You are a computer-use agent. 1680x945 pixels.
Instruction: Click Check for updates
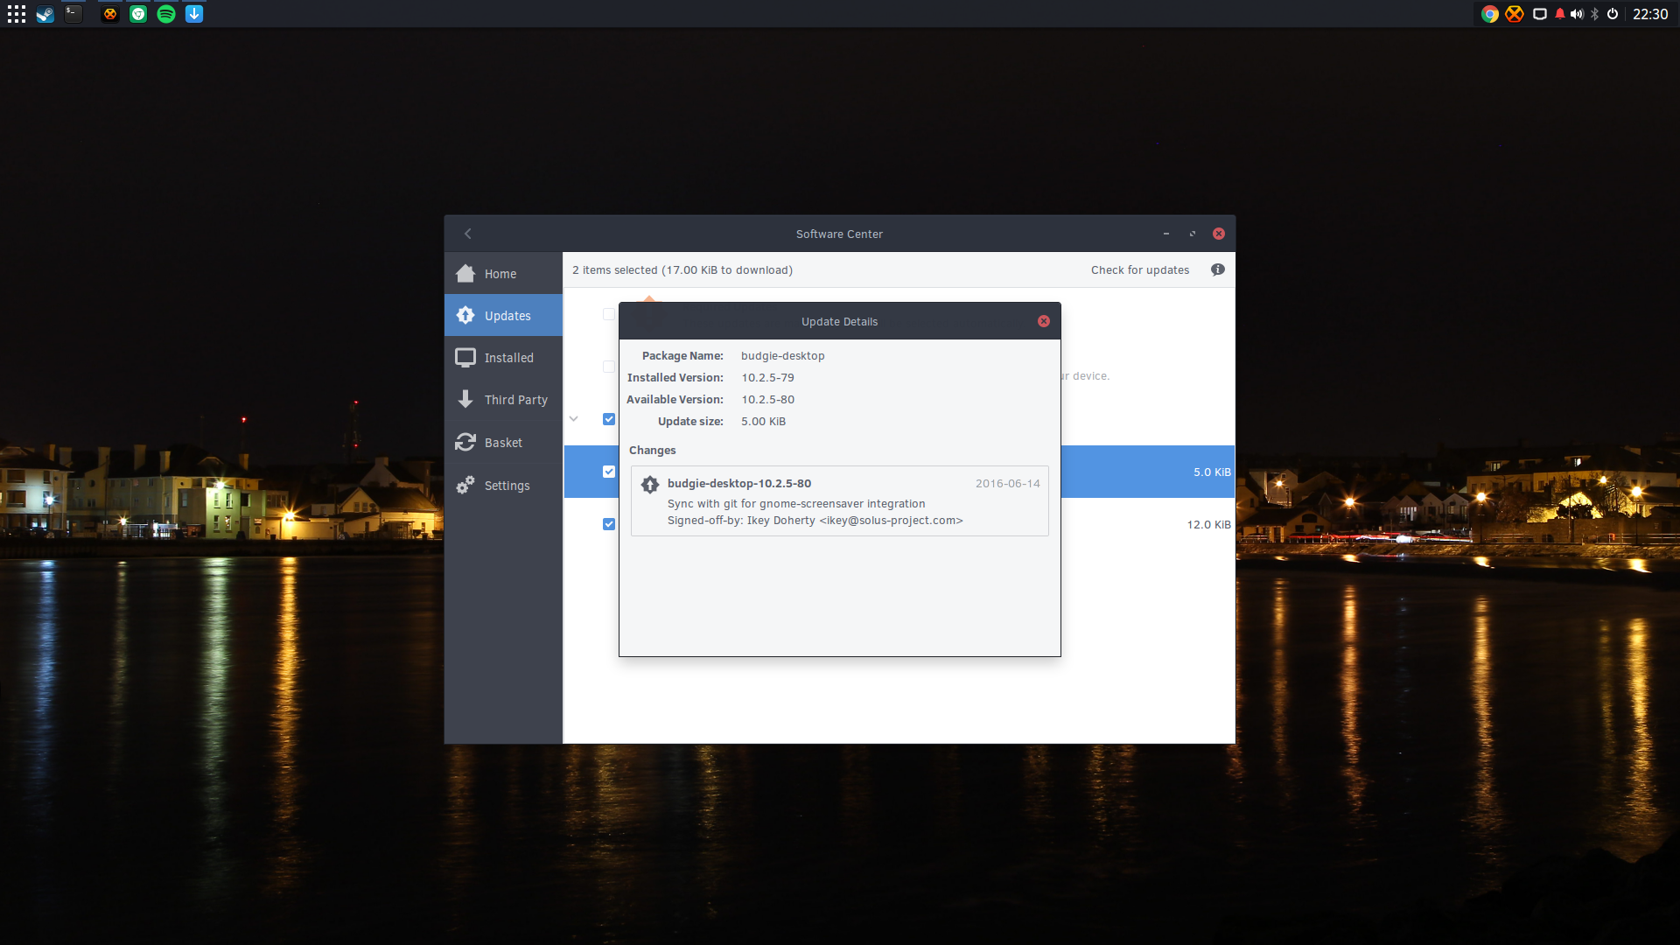click(1140, 269)
